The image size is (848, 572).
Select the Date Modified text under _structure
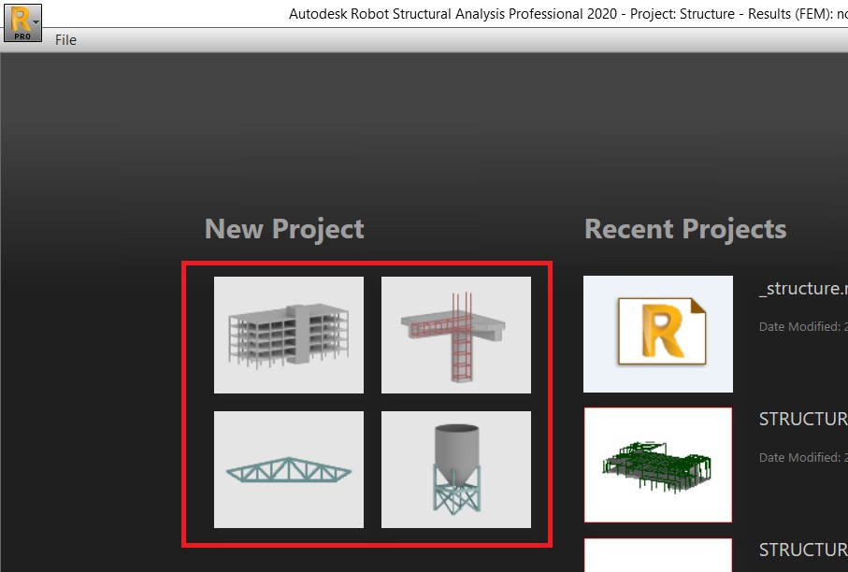click(803, 326)
